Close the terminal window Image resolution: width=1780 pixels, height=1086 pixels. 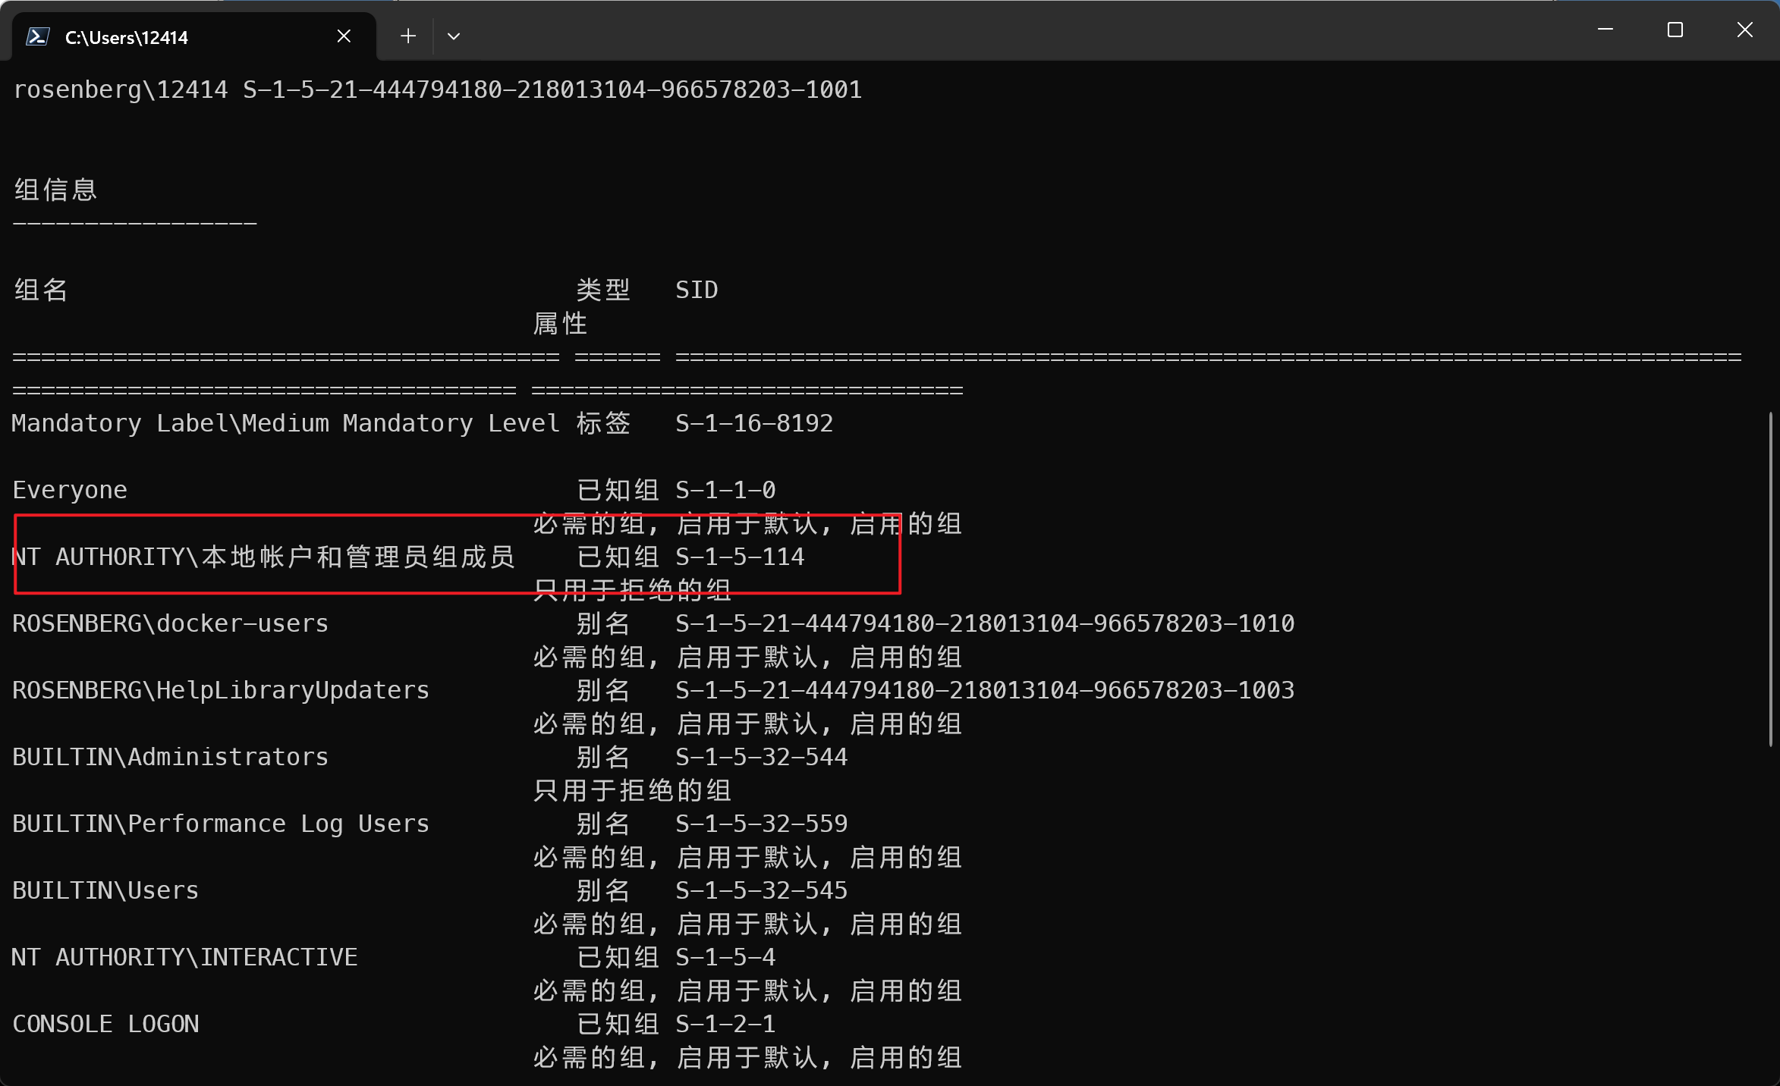[x=1744, y=30]
